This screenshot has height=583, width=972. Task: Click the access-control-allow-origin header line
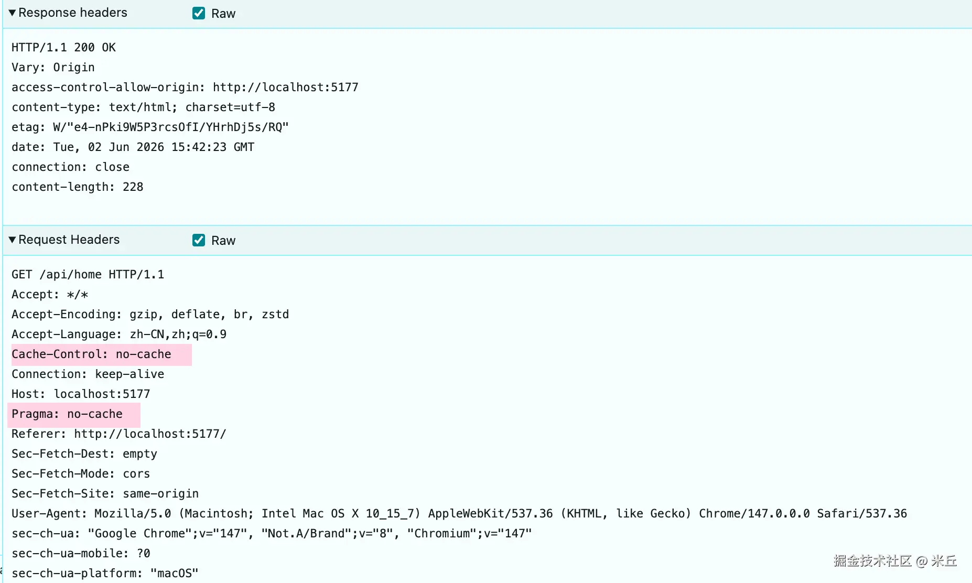(185, 88)
